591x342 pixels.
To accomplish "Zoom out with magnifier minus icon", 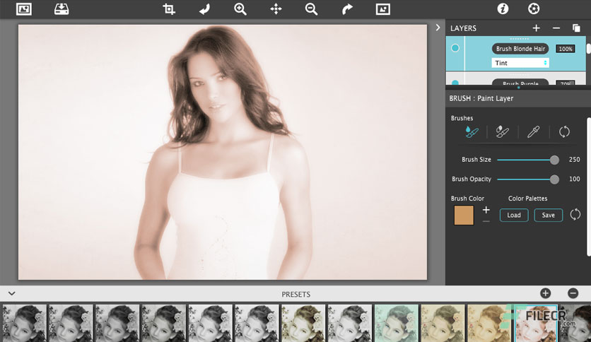I will (x=311, y=9).
